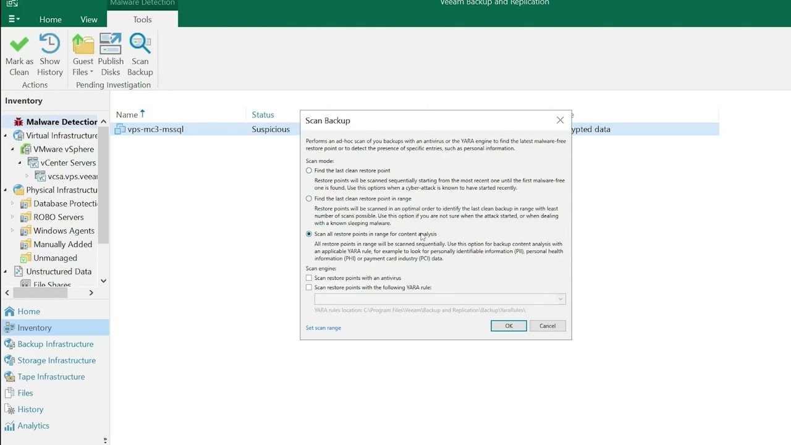Open Show History tool
Viewport: 791px width, 445px height.
[x=49, y=55]
